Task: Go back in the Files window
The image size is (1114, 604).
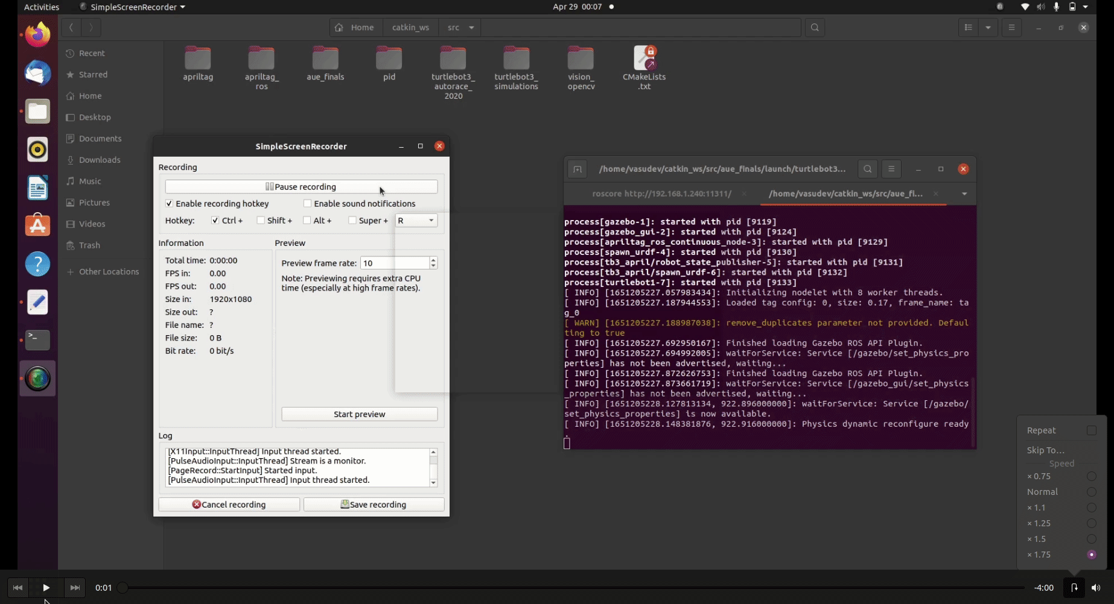Action: 71,27
